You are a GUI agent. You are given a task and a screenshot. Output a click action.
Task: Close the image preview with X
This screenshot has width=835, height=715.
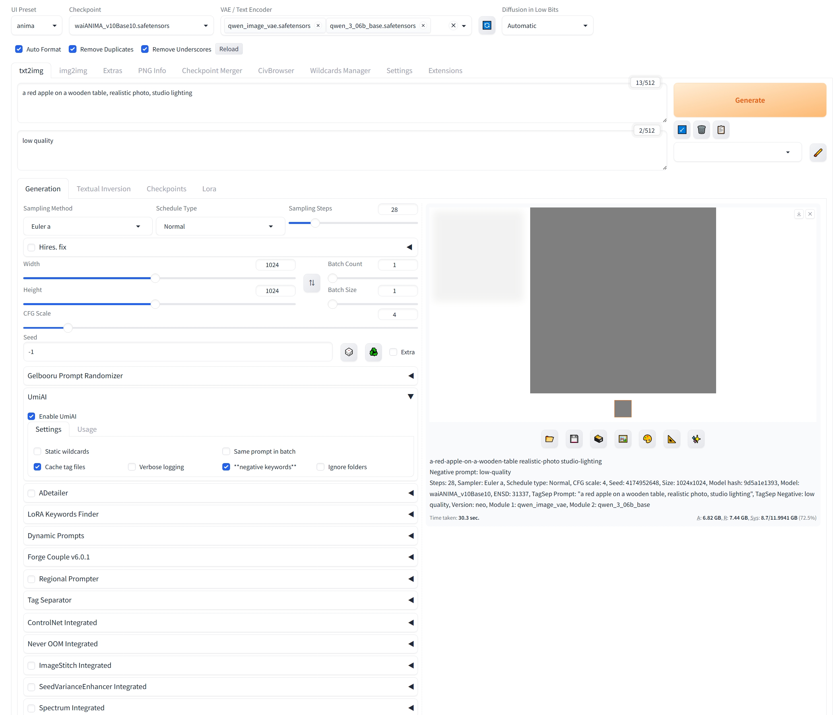810,214
